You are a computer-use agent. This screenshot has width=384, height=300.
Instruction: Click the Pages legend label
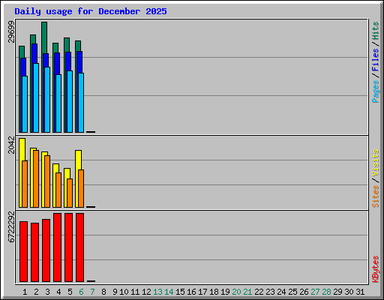pyautogui.click(x=375, y=91)
